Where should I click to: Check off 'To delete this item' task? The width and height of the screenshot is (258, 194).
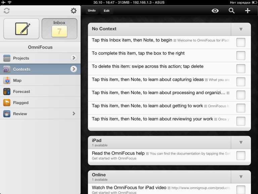241,69
